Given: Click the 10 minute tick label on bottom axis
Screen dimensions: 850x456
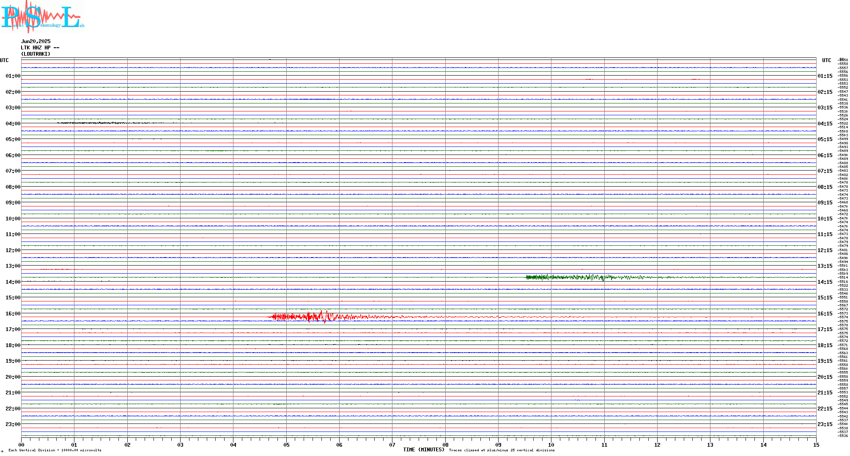Looking at the screenshot, I should 551,445.
